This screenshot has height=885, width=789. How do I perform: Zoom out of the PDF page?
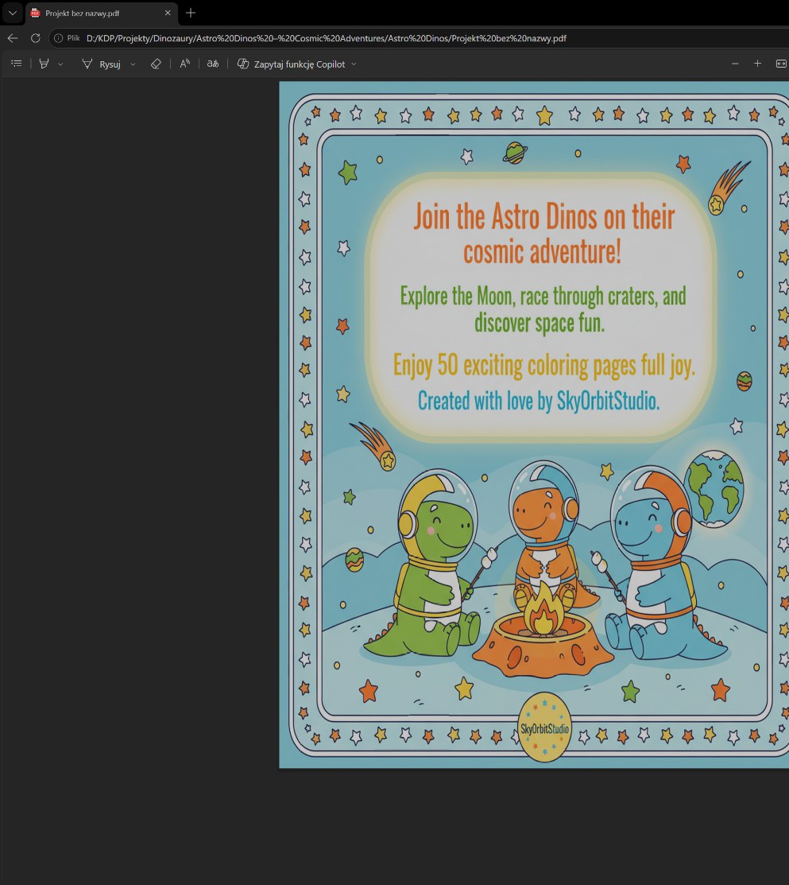[735, 64]
